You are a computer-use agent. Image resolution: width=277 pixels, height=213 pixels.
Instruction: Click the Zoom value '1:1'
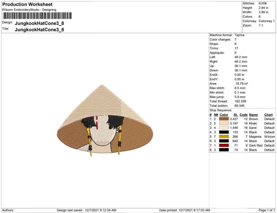coord(261,25)
